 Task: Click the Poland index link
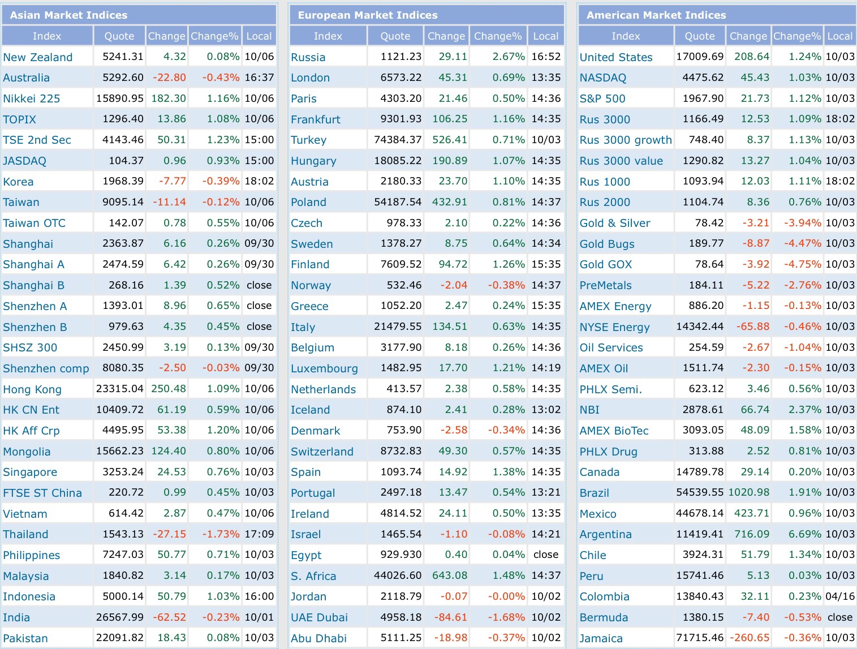click(x=308, y=203)
